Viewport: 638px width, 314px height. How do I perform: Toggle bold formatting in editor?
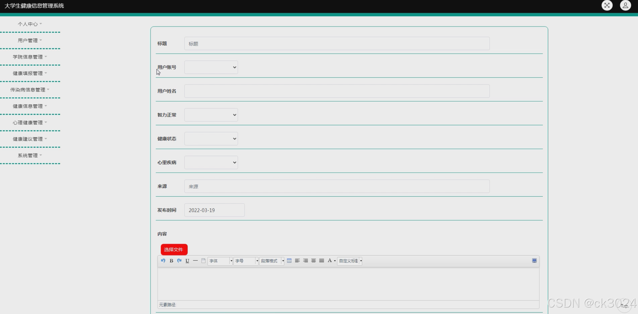171,261
